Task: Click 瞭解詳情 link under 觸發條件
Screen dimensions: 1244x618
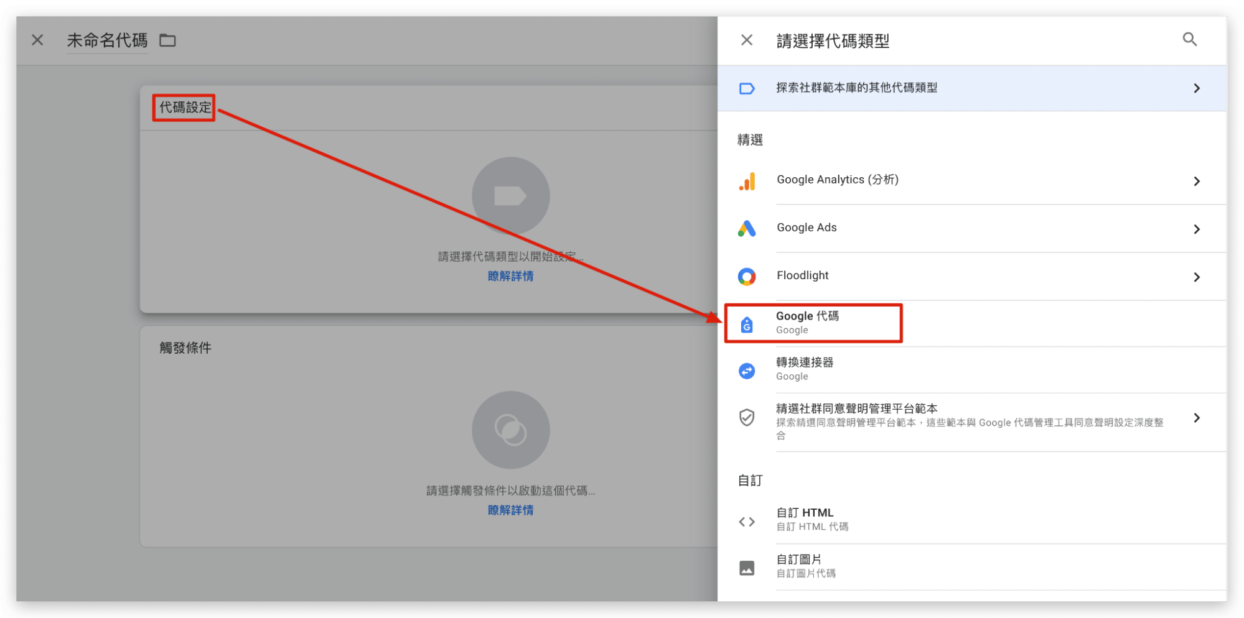Action: pos(510,510)
